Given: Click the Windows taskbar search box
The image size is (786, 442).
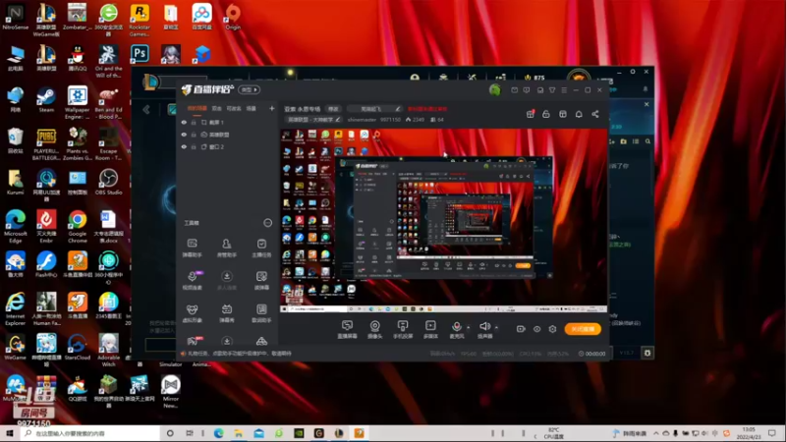Looking at the screenshot, I should point(90,433).
